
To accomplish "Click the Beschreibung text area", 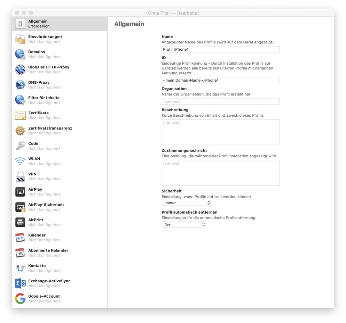I will coord(221,132).
